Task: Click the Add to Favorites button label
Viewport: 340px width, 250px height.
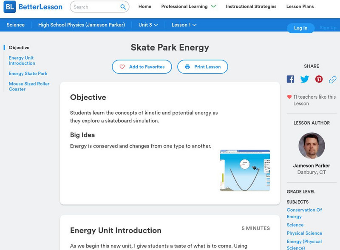Action: click(147, 67)
